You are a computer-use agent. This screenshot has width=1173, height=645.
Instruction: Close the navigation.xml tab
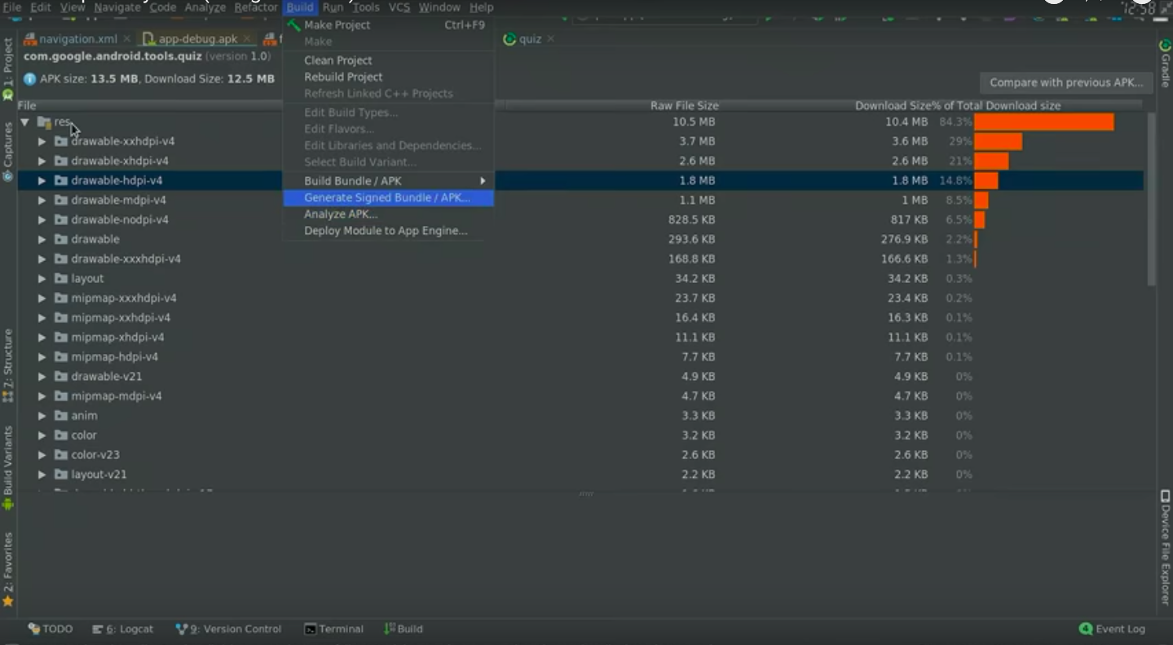pos(127,39)
